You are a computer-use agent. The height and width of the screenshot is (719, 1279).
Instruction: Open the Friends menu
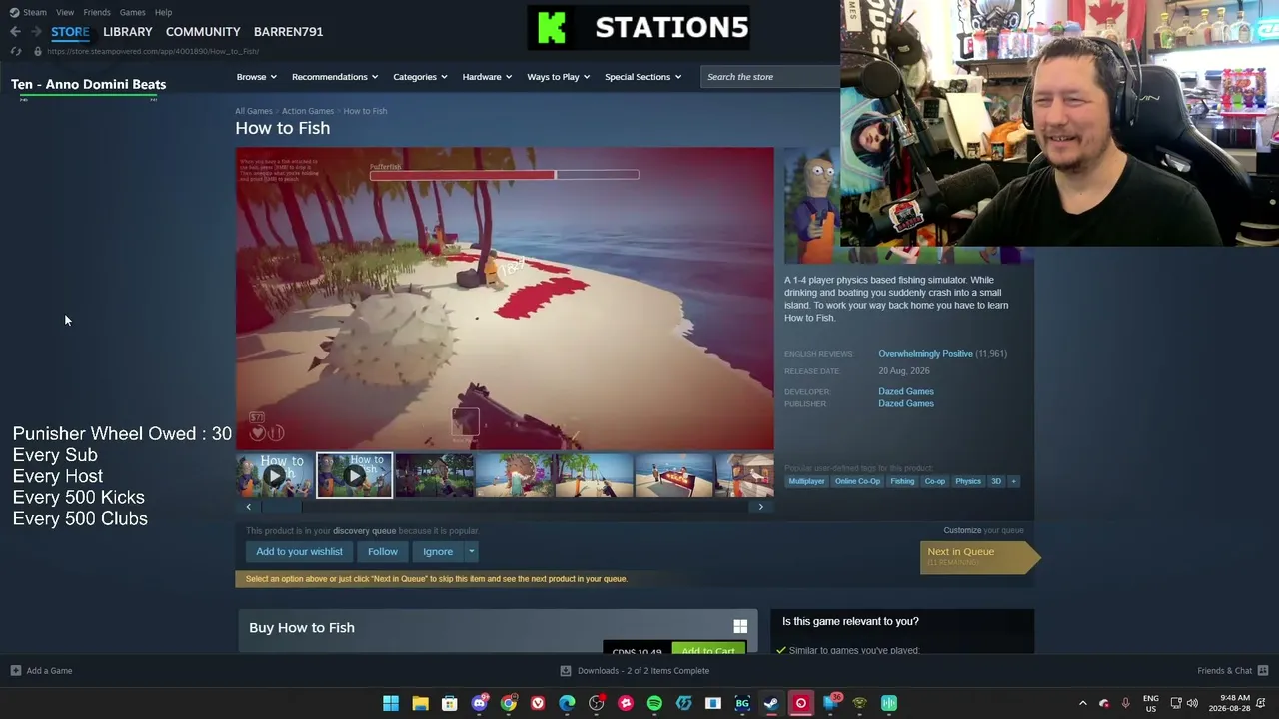click(97, 12)
